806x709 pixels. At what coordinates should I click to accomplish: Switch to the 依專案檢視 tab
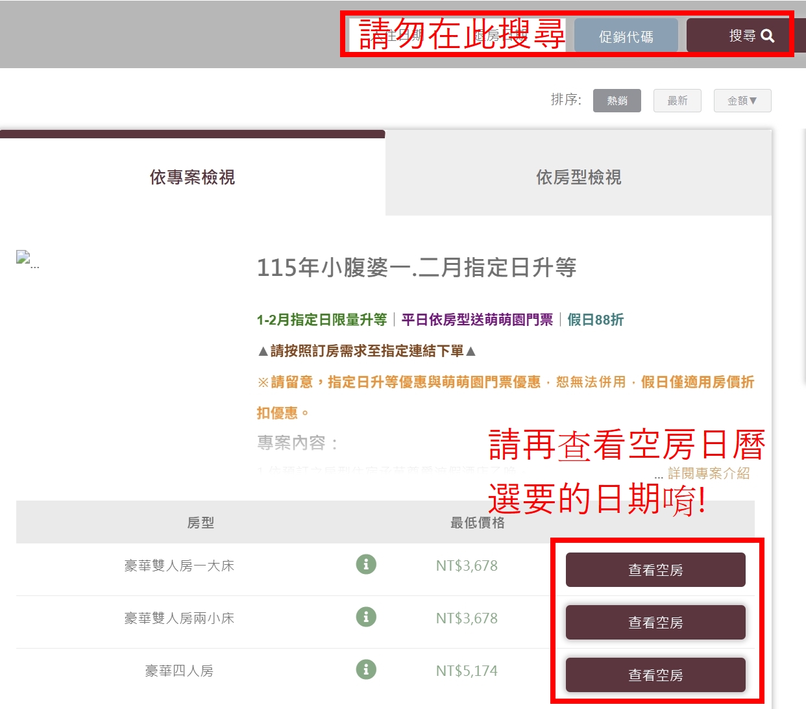191,178
